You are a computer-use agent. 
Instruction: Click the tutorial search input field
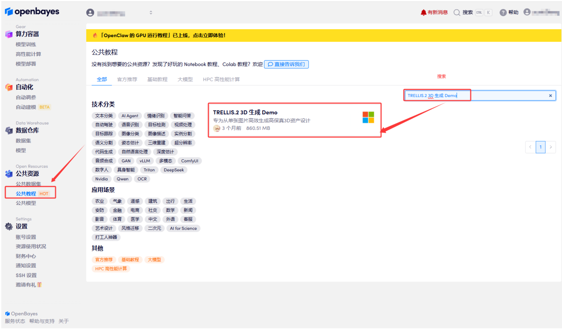(480, 96)
